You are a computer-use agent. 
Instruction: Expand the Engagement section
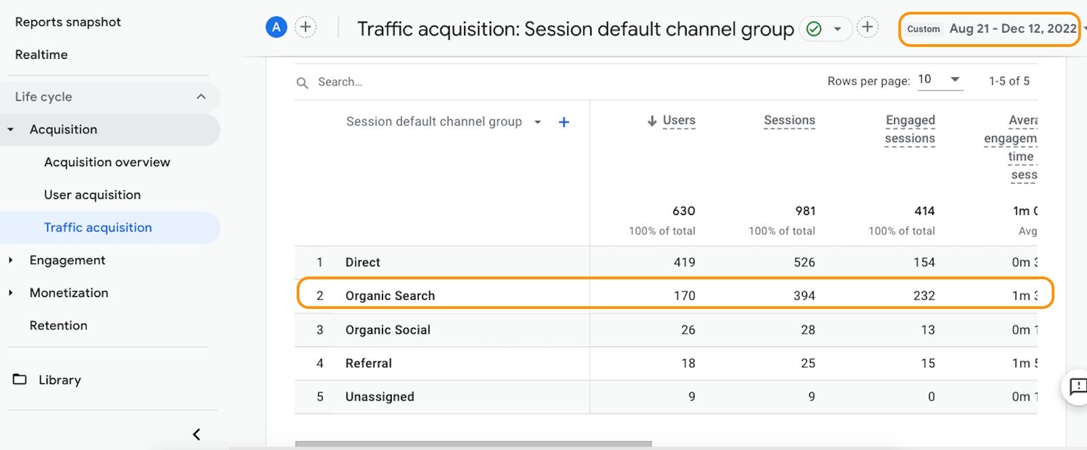pyautogui.click(x=11, y=260)
